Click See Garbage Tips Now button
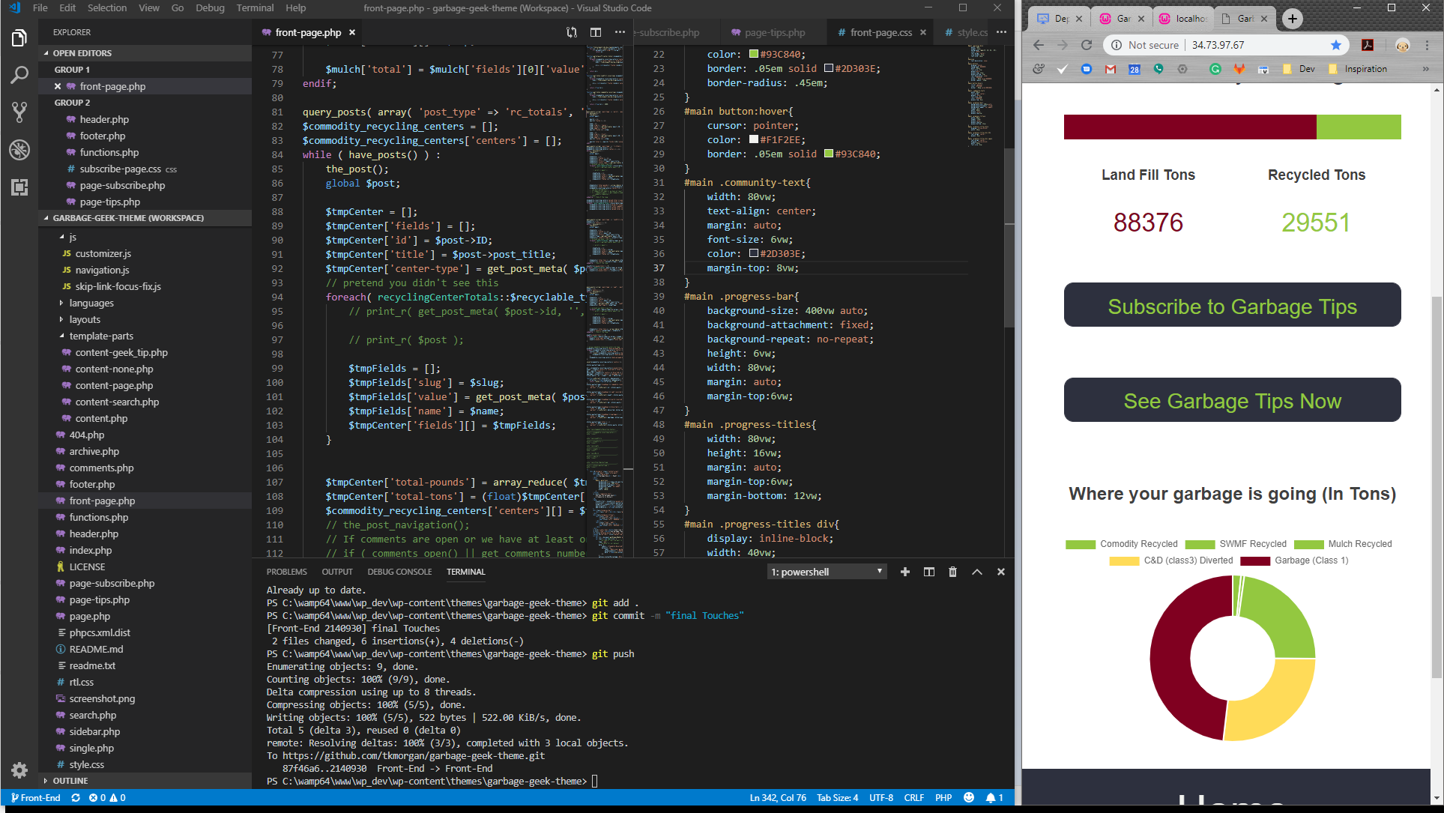Viewport: 1444px width, 813px height. coord(1232,400)
